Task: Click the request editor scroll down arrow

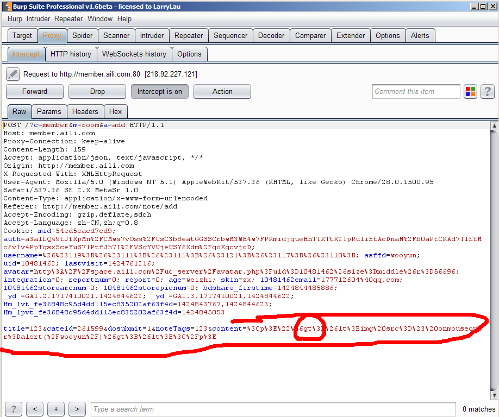Action: coord(494,395)
